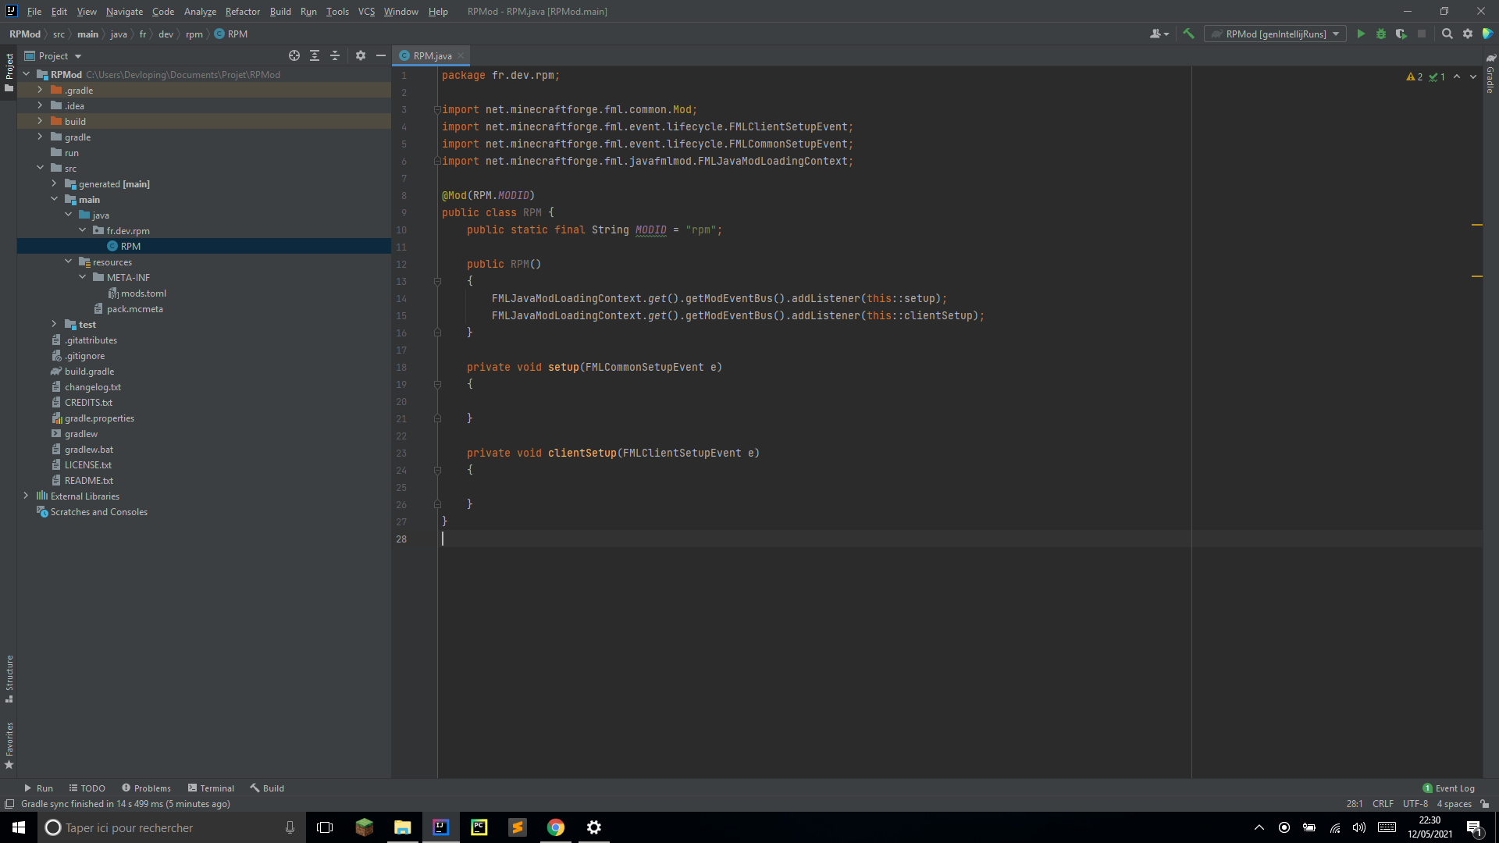Viewport: 1499px width, 843px height.
Task: Click the green Run button in toolbar
Action: pos(1361,34)
